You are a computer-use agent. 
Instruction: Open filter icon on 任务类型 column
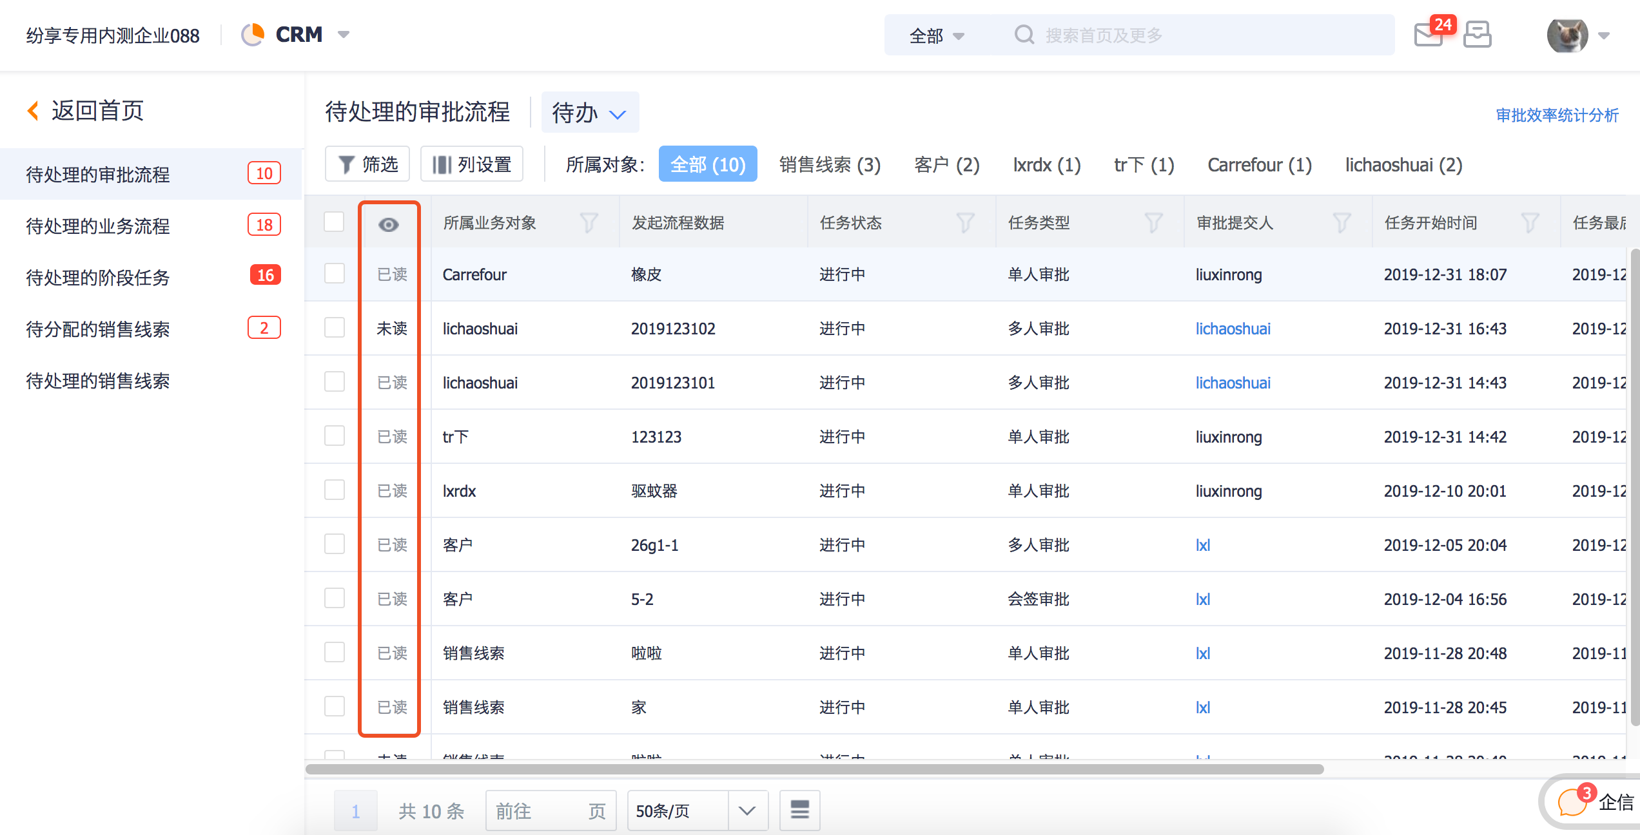click(x=1153, y=223)
